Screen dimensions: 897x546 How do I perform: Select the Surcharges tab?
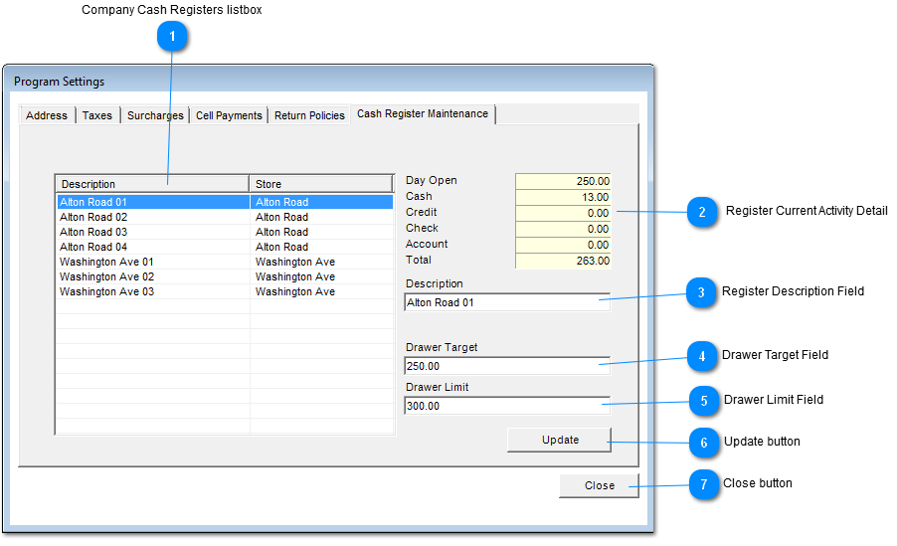pyautogui.click(x=155, y=115)
